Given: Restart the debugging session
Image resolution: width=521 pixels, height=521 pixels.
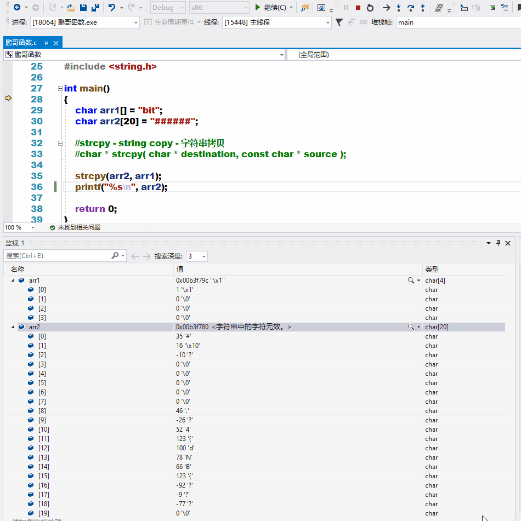Looking at the screenshot, I should click(370, 7).
